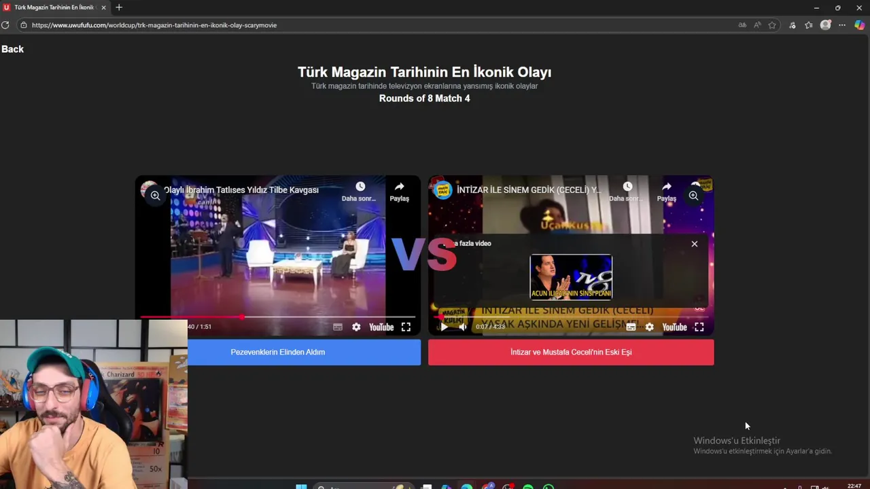Open the YouTube logo link on the left video
This screenshot has height=489, width=870.
[x=381, y=327]
